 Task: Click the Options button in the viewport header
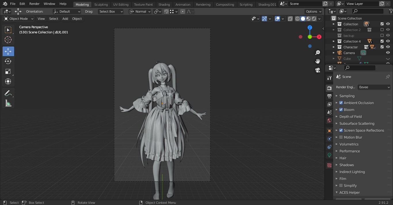tap(314, 12)
